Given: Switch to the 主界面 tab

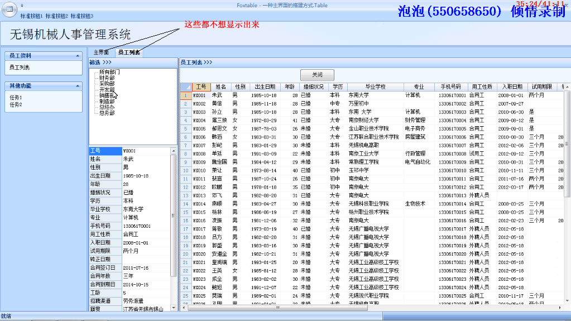Looking at the screenshot, I should [x=101, y=52].
